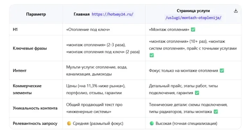Select the Ключевые фразы row label
Screen dimensions: 247x133
pyautogui.click(x=30, y=48)
